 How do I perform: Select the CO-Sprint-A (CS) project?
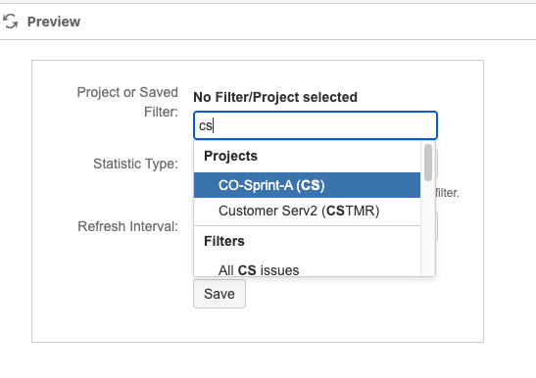(307, 185)
